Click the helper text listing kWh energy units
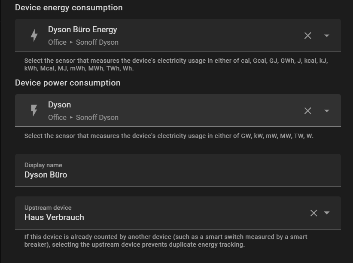This screenshot has height=263, width=353. 176,64
